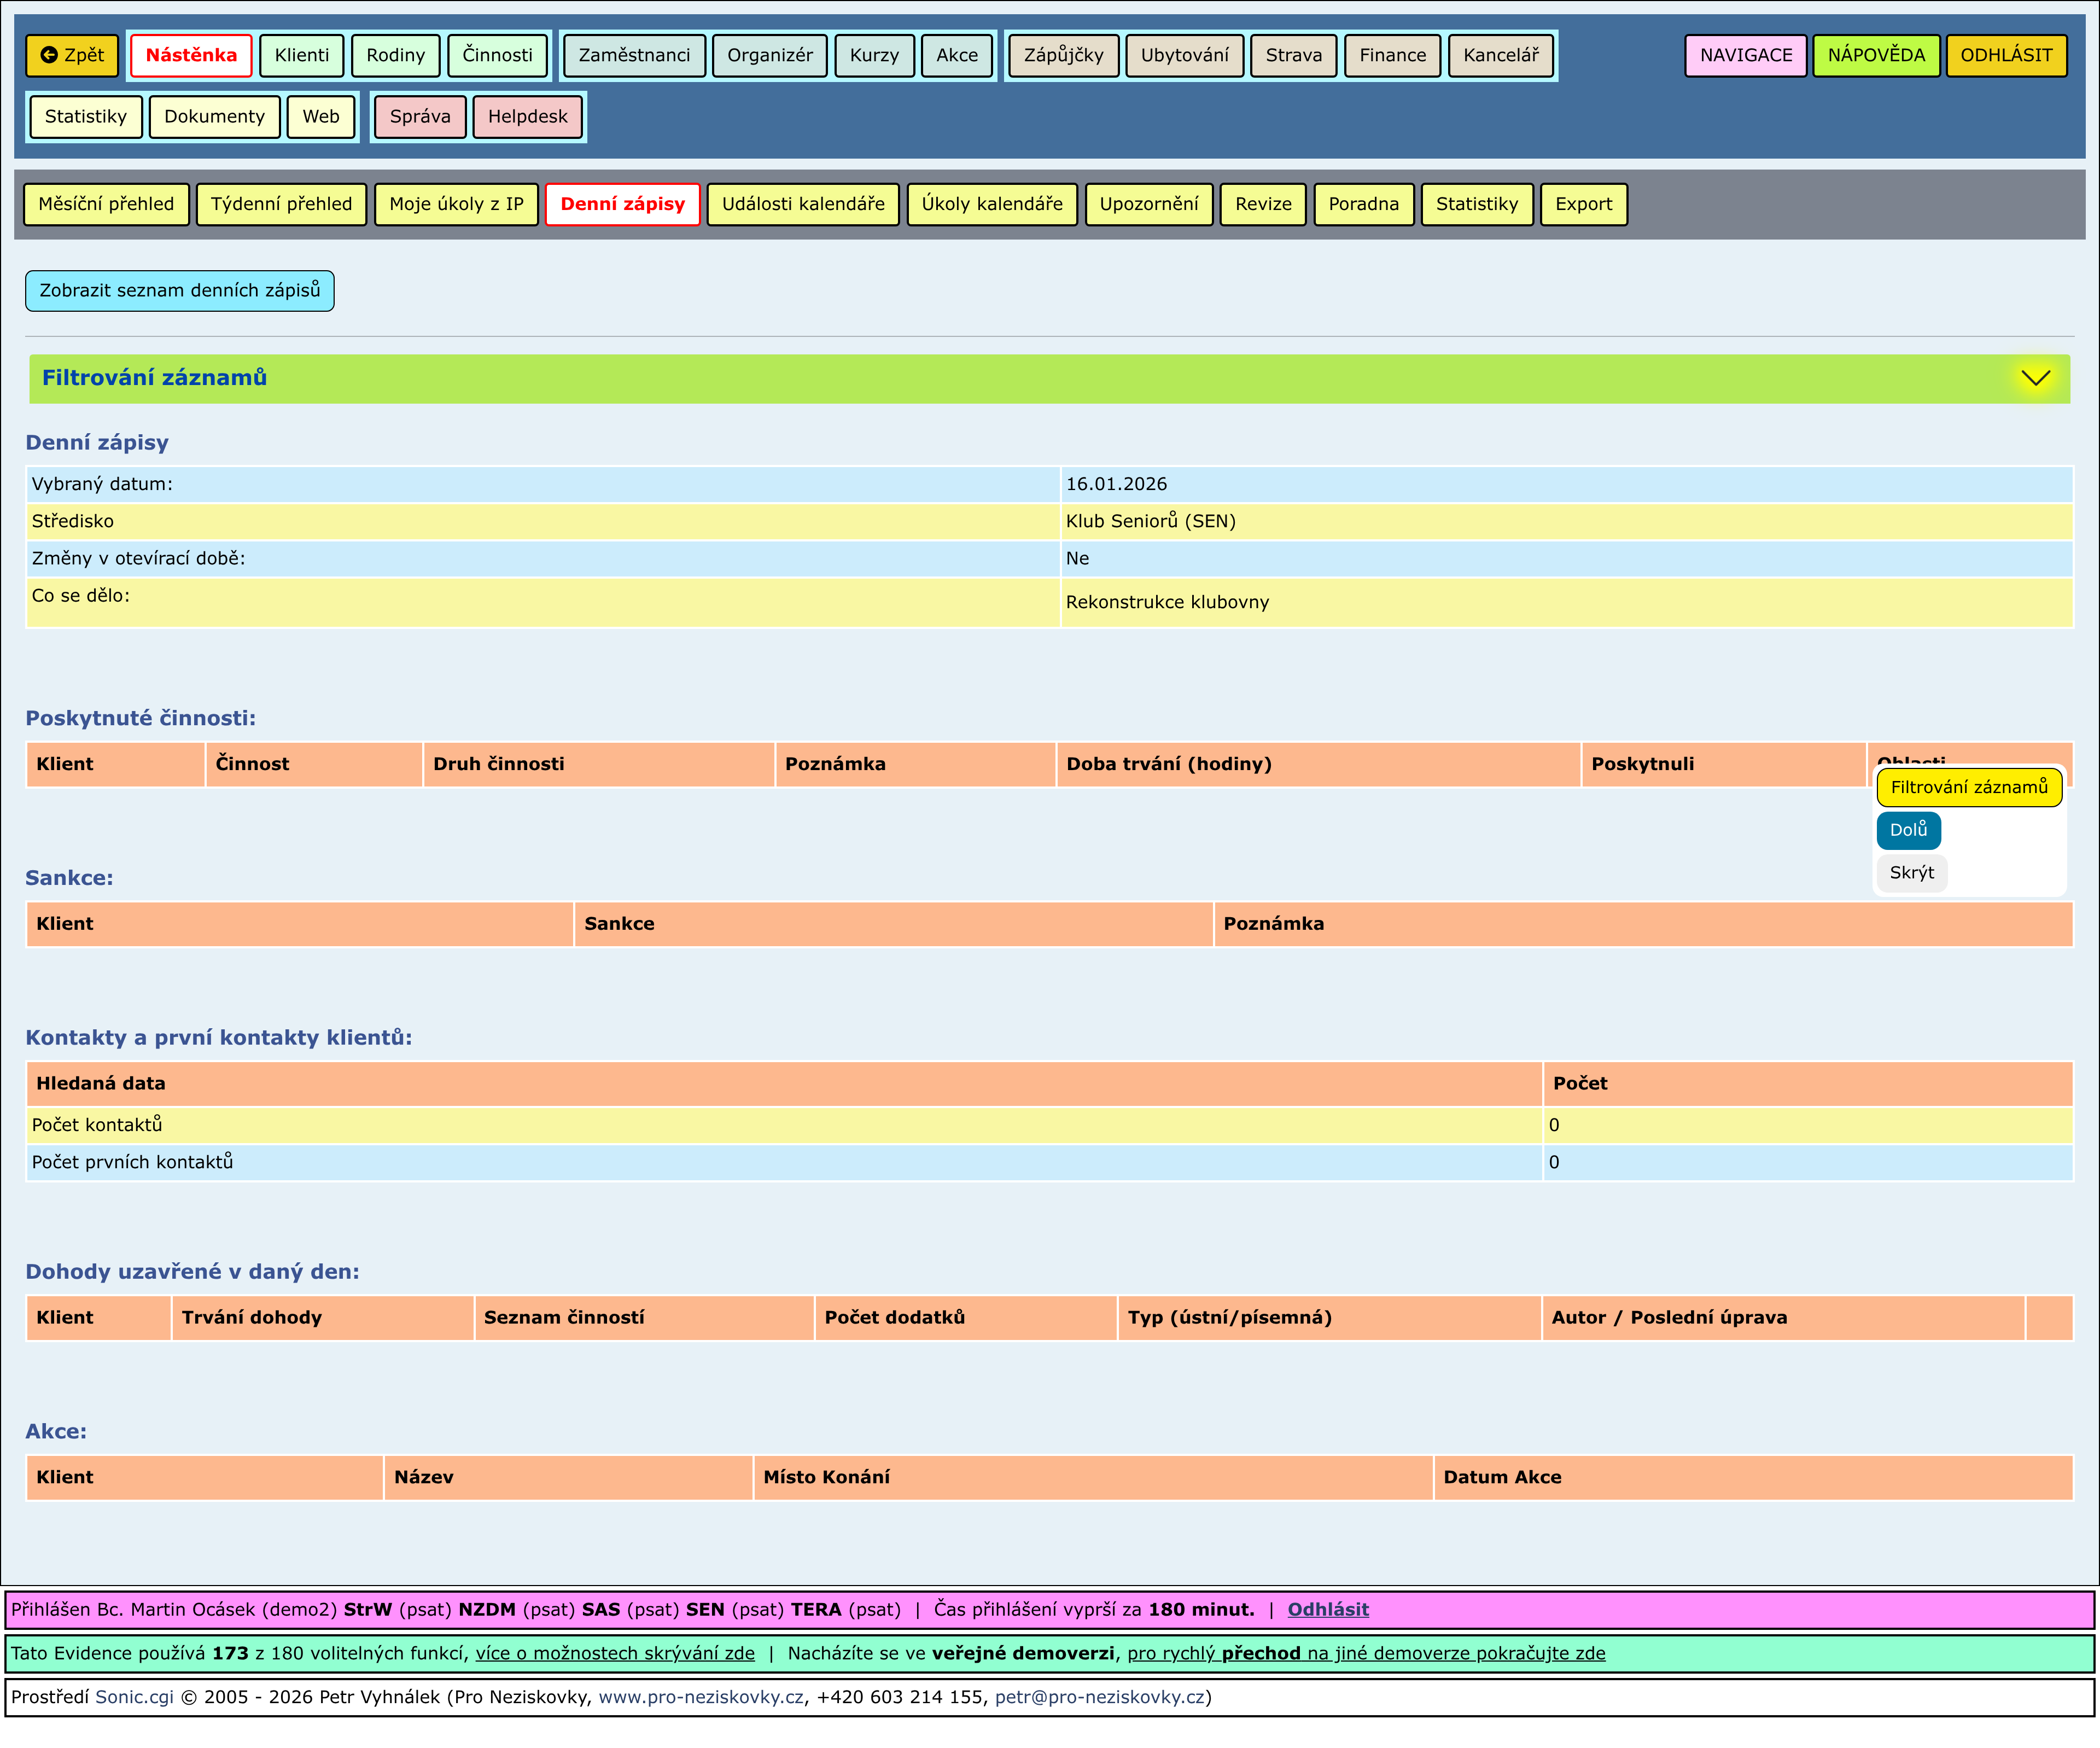Click the Odhlásit link in status bar
The height and width of the screenshot is (1748, 2100).
1327,1609
